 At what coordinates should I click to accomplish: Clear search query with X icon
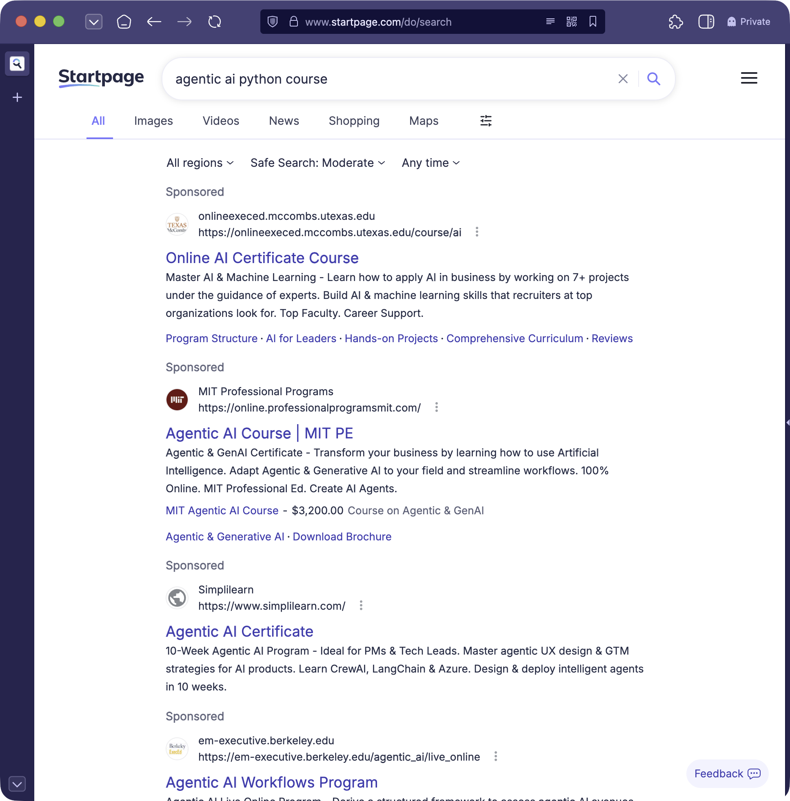[622, 79]
